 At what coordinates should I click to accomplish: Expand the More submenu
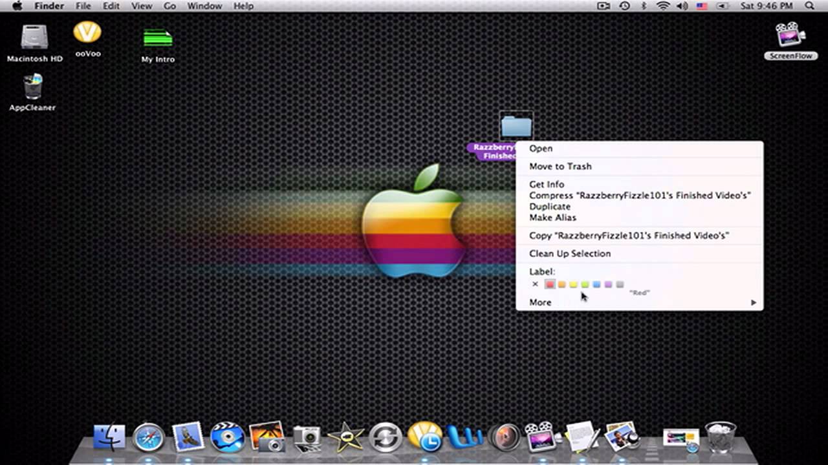pos(639,302)
